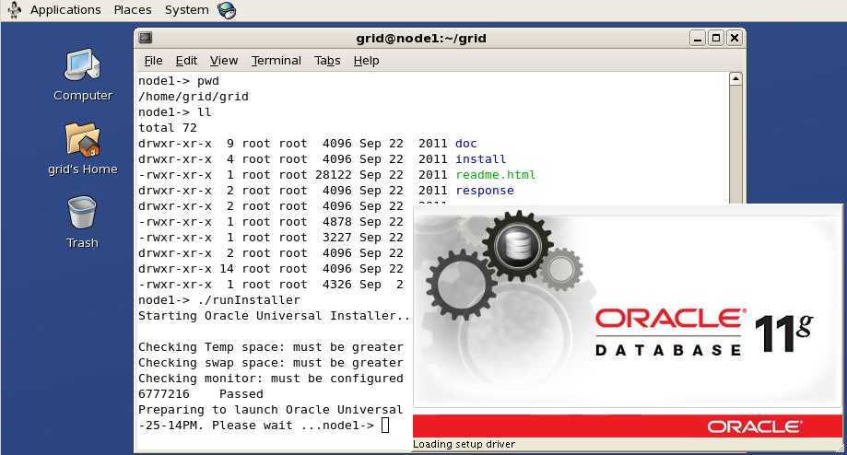Open the terminal Edit menu
The width and height of the screenshot is (847, 455).
(x=186, y=61)
